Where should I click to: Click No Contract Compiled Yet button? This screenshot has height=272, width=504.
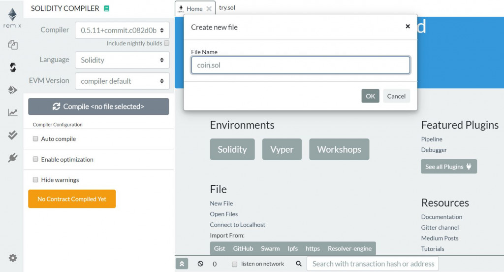click(72, 199)
